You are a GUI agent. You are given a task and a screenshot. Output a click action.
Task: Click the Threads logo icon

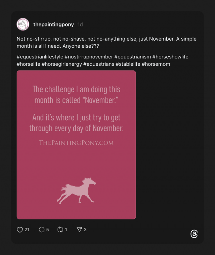point(194,234)
